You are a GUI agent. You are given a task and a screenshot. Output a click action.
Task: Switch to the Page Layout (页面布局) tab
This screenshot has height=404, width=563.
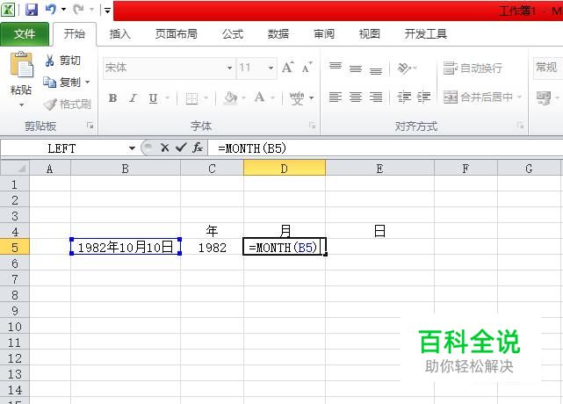click(176, 34)
